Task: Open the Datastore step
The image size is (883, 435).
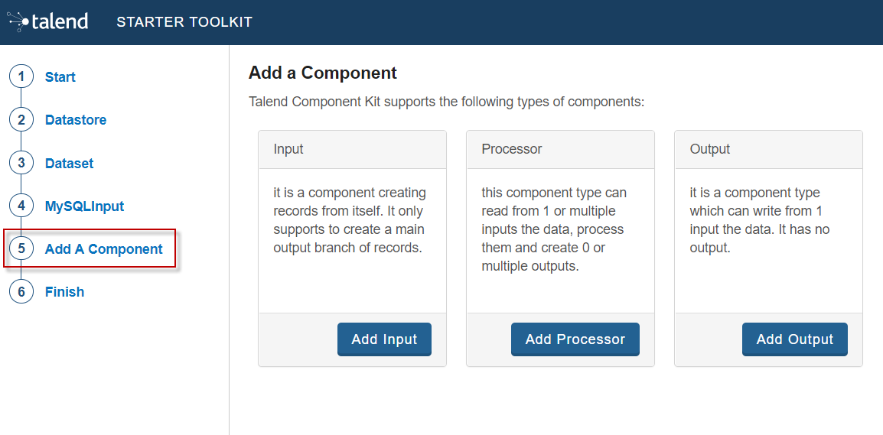Action: click(76, 120)
